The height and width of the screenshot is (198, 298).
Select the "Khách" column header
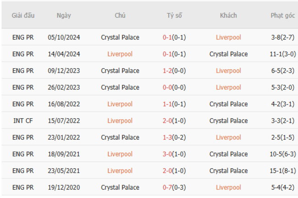pyautogui.click(x=228, y=15)
